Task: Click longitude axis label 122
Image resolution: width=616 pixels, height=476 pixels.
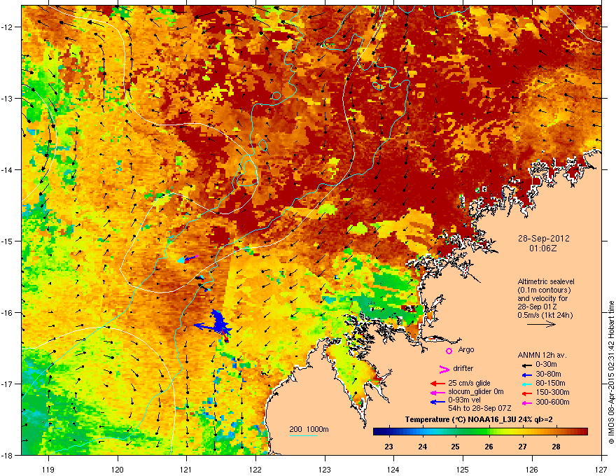Action: coord(255,470)
